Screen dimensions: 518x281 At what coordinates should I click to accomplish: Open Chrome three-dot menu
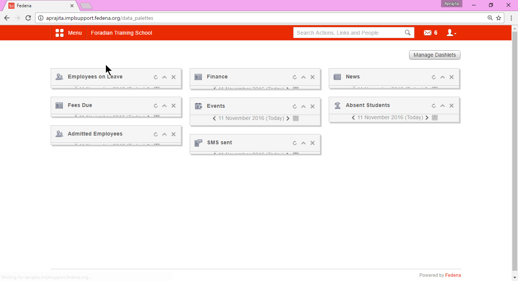(x=511, y=18)
